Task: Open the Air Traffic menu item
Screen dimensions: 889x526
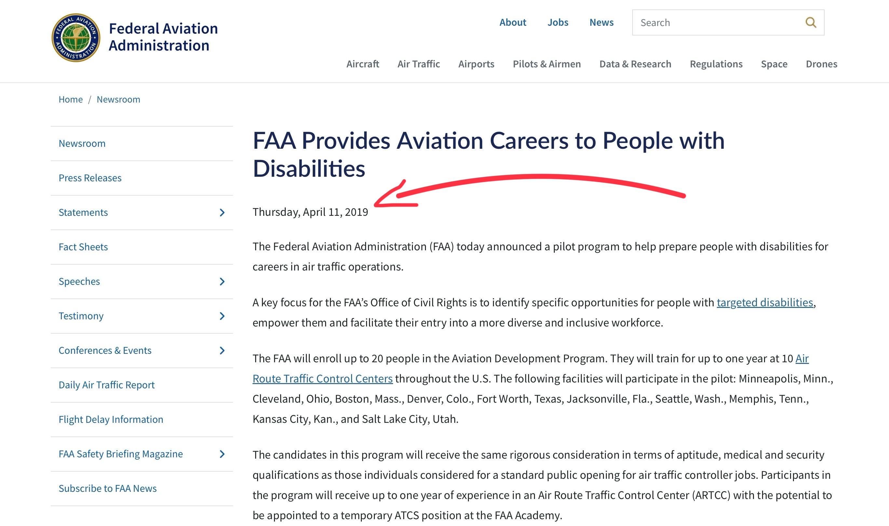Action: tap(418, 64)
